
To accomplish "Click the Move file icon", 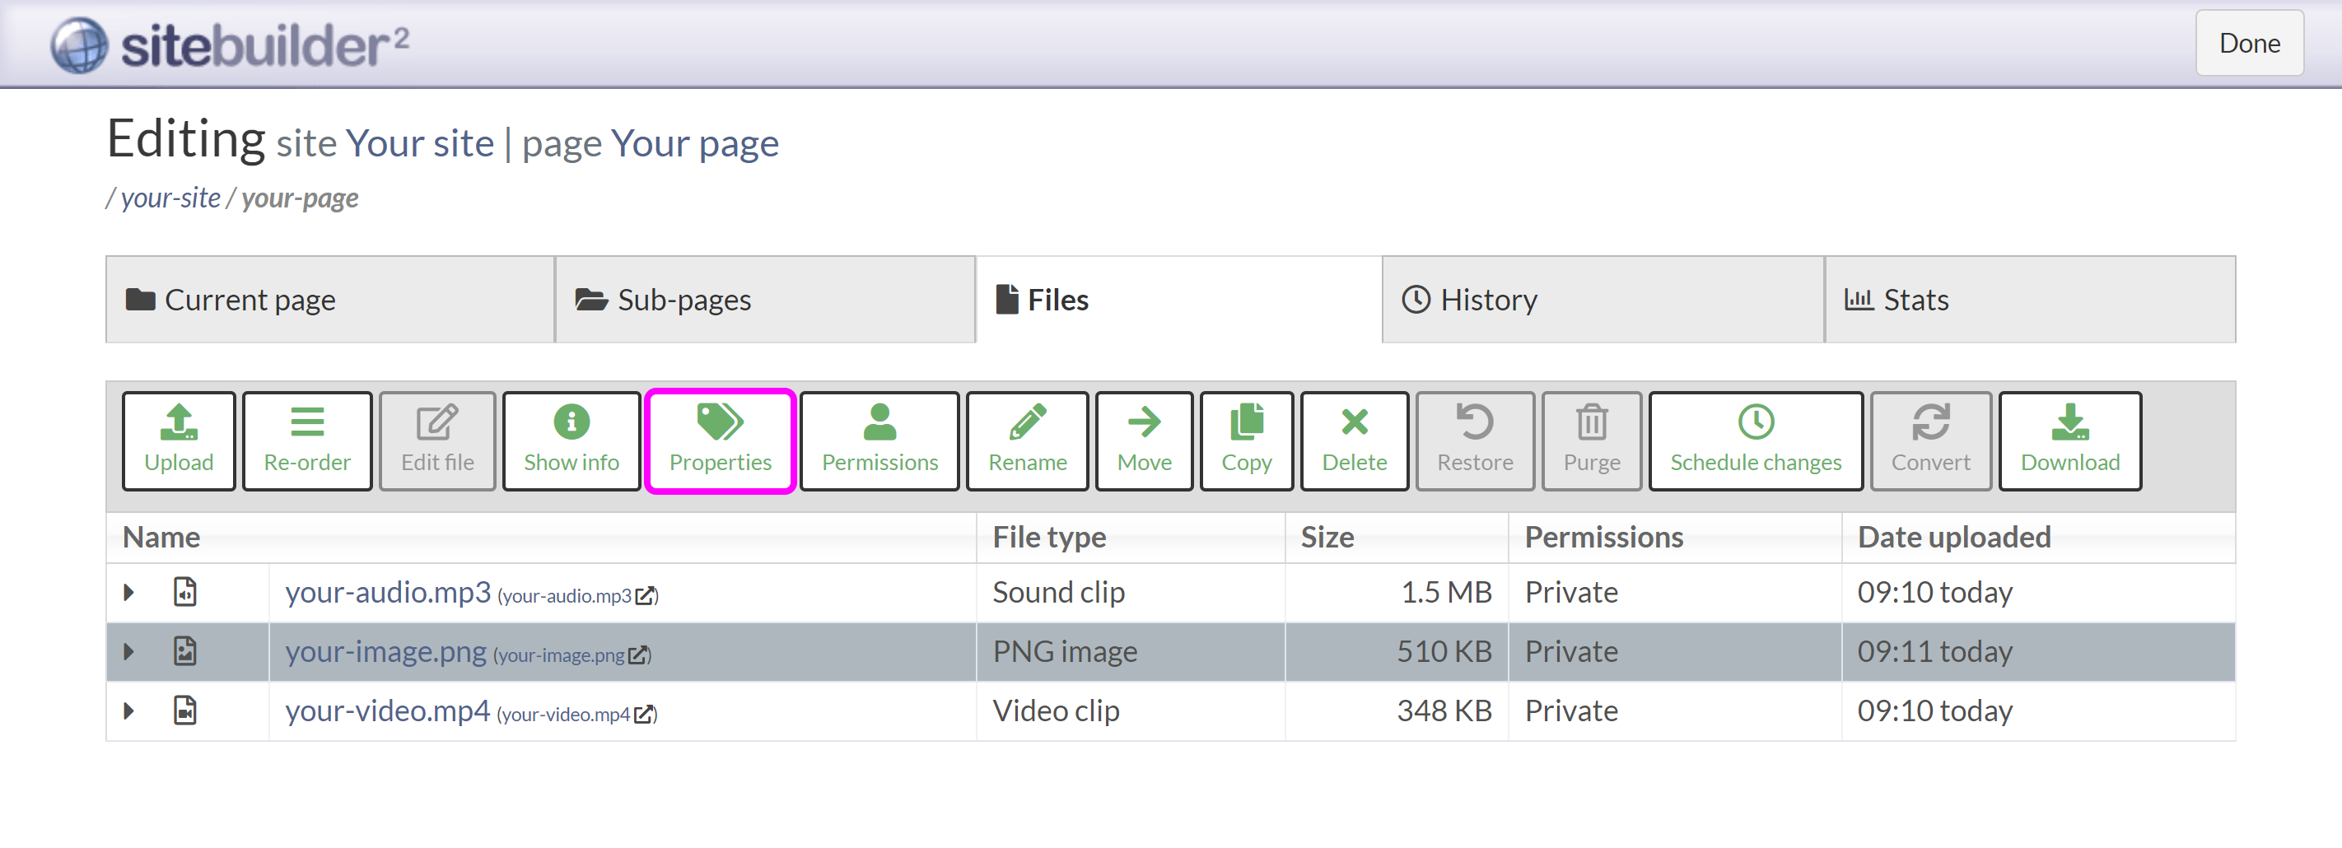I will click(x=1143, y=440).
